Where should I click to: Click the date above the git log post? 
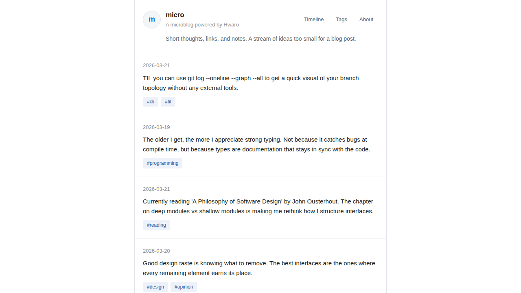click(156, 66)
